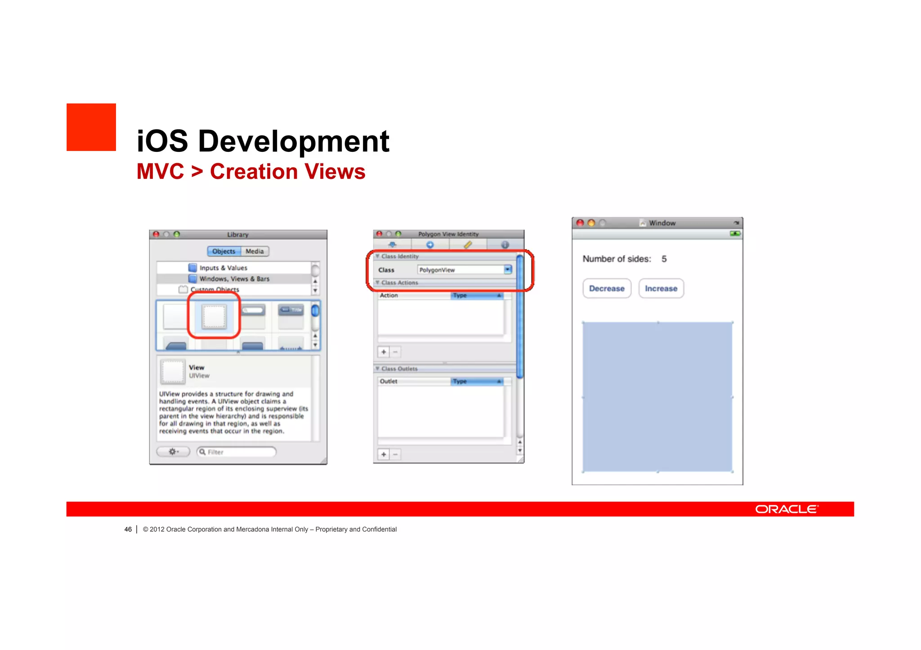Click the Action column header
The width and height of the screenshot is (921, 650).
tap(414, 295)
